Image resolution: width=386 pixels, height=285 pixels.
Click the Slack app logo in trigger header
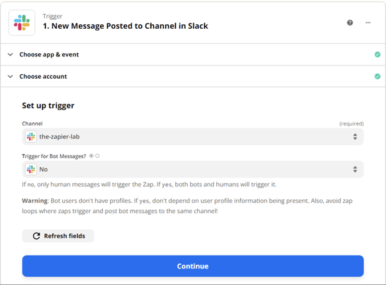(x=22, y=22)
